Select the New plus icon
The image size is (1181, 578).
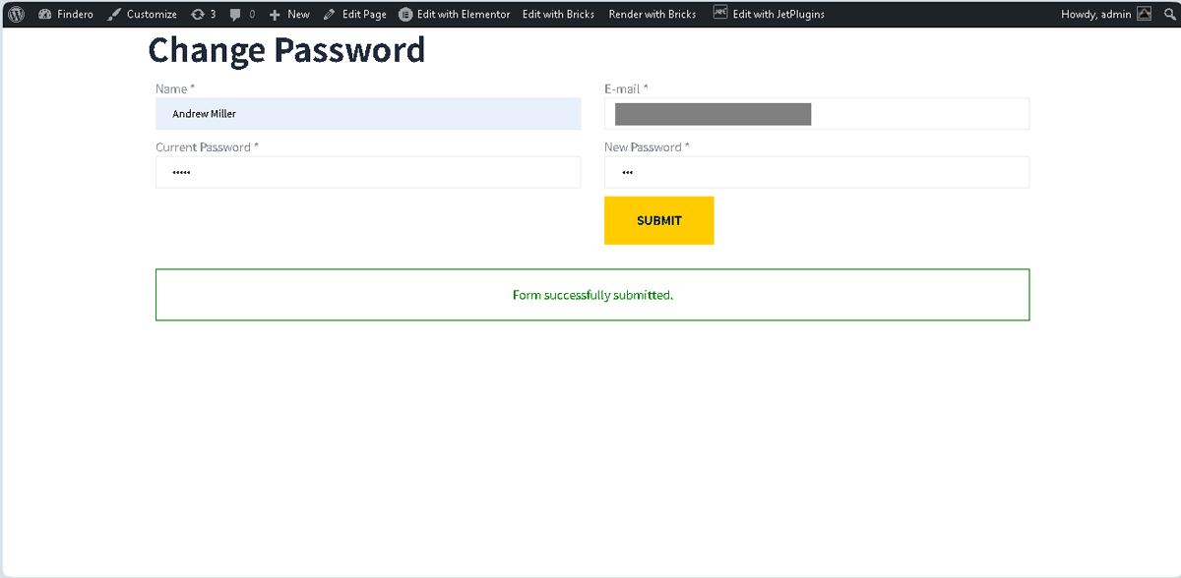point(276,14)
